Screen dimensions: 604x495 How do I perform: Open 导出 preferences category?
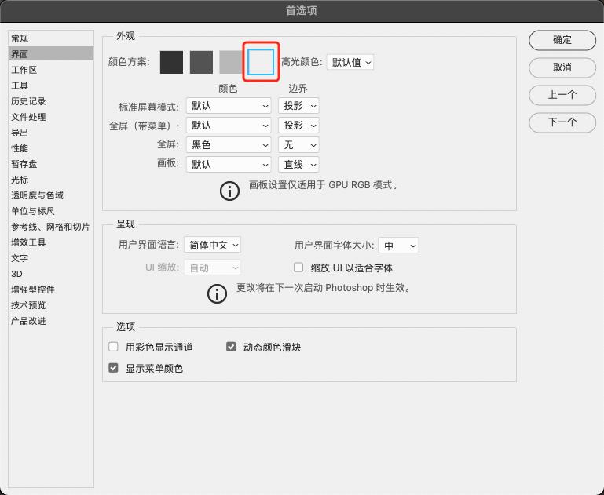[51, 133]
